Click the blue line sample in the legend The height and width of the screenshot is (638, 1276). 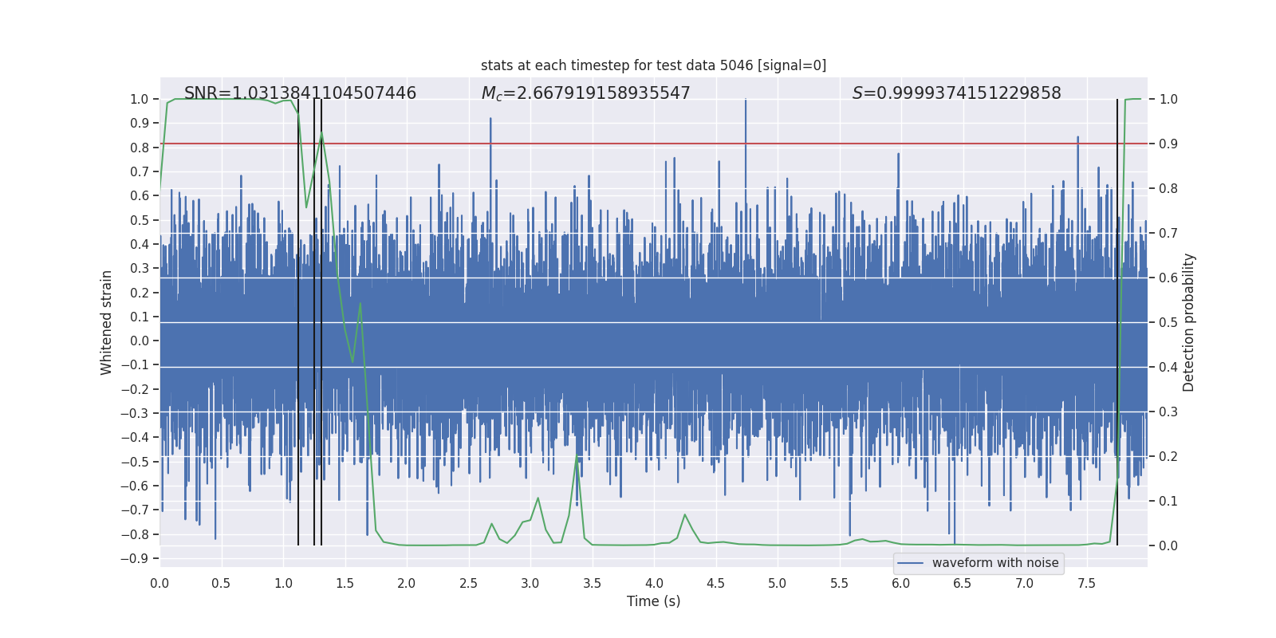click(911, 563)
